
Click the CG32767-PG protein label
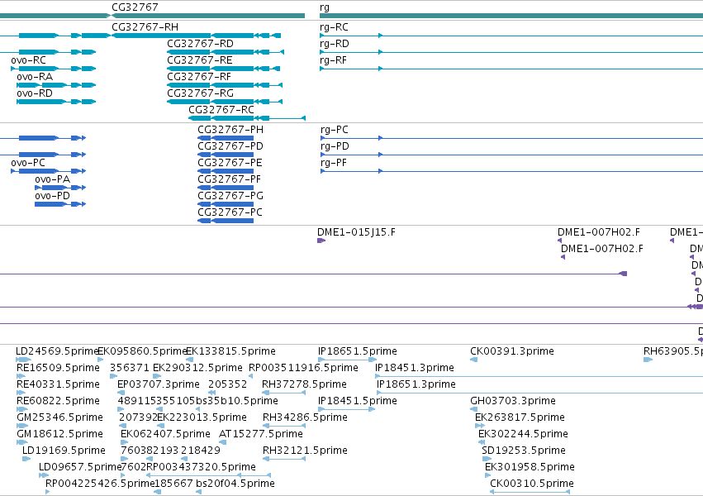click(x=230, y=196)
